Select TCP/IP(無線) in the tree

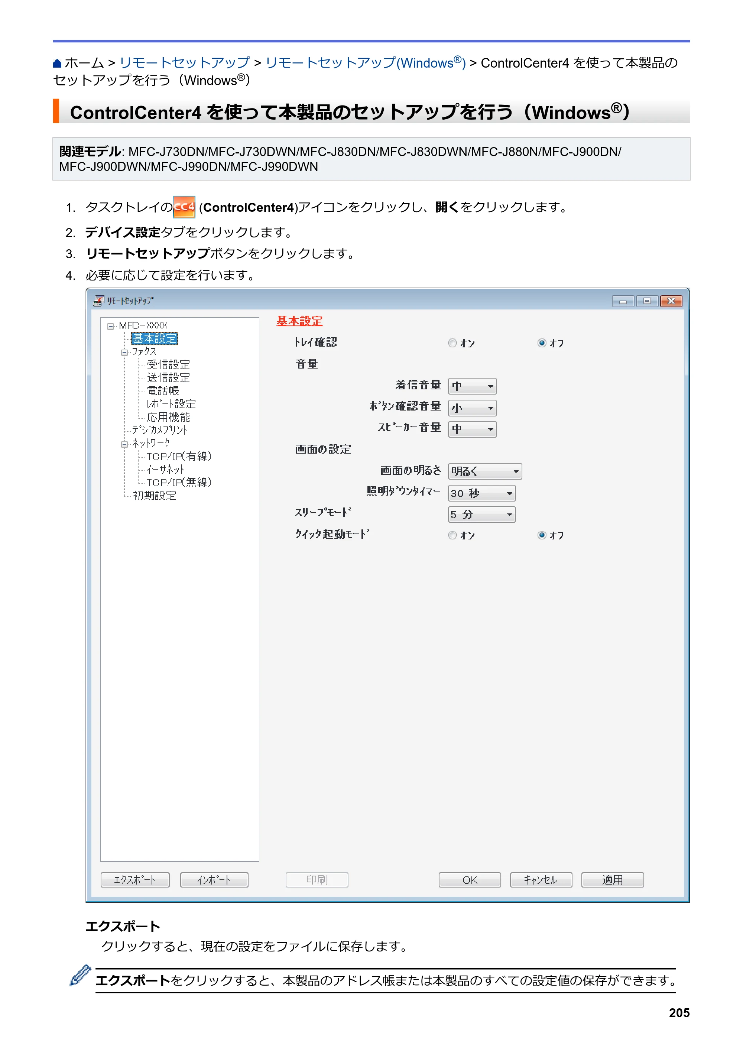[179, 483]
